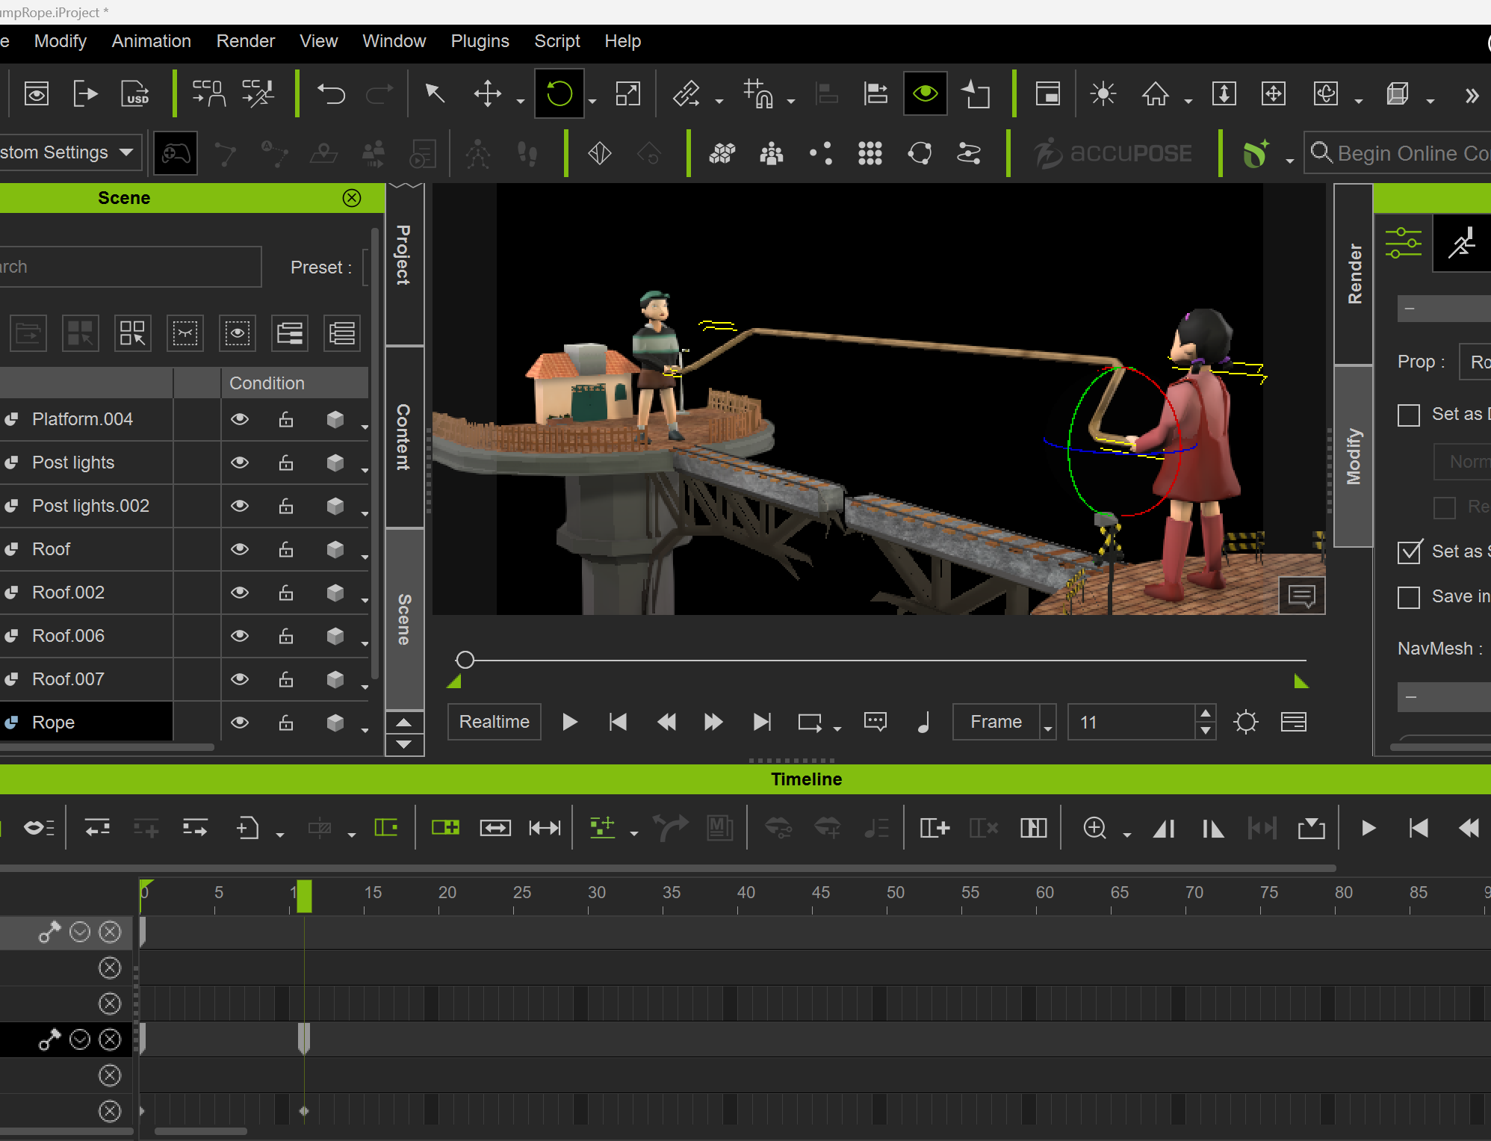Click the Home camera view icon
The height and width of the screenshot is (1141, 1491).
[x=1155, y=94]
